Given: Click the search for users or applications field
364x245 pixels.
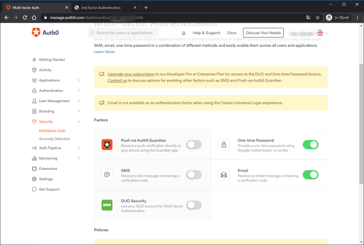Looking at the screenshot, I should (x=123, y=33).
